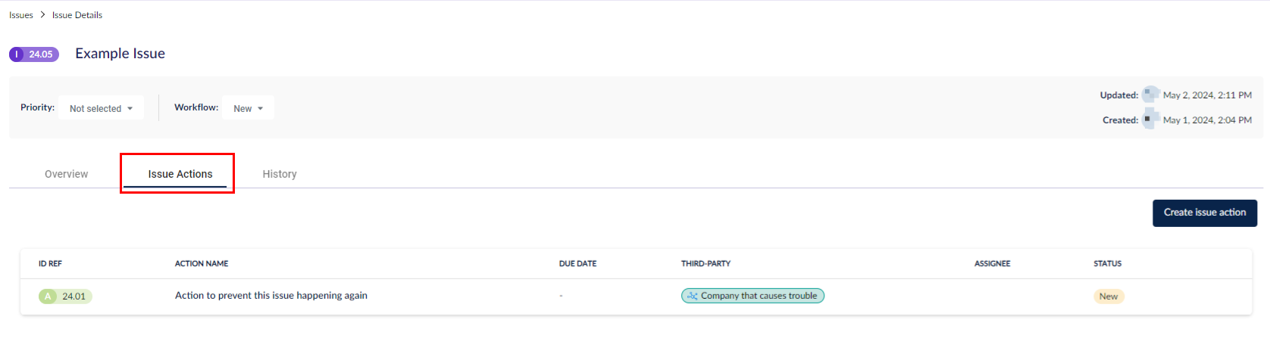
Task: Click the purple issue ID badge 24.05
Action: coord(34,54)
